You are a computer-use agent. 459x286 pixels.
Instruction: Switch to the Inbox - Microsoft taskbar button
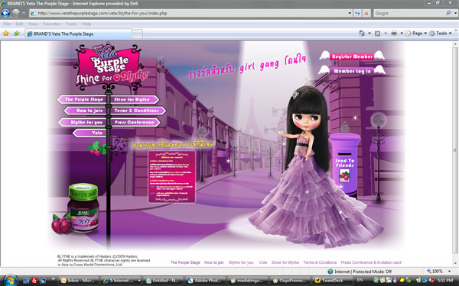(79, 281)
